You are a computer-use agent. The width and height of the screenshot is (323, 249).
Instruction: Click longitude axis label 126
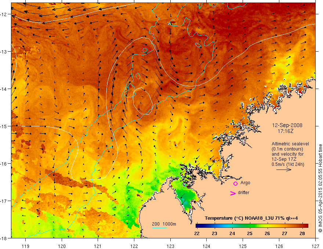click(279, 246)
